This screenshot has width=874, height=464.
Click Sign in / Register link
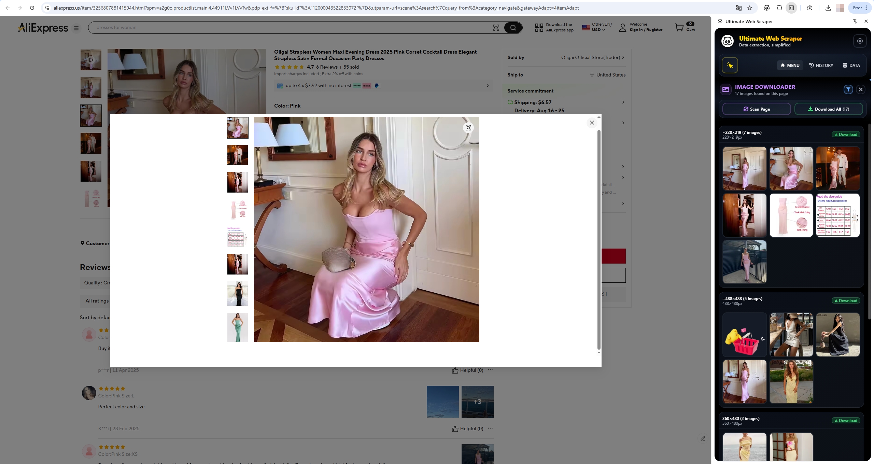pos(646,30)
